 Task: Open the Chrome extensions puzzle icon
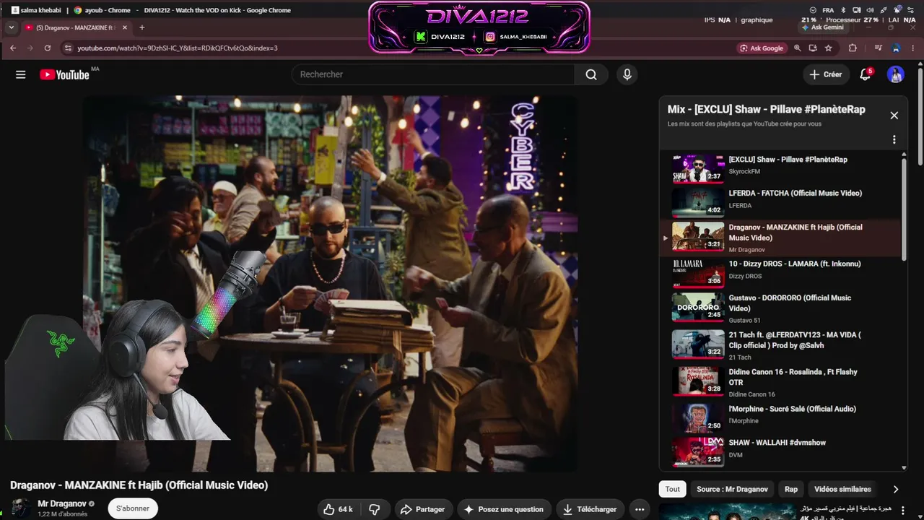pos(853,48)
